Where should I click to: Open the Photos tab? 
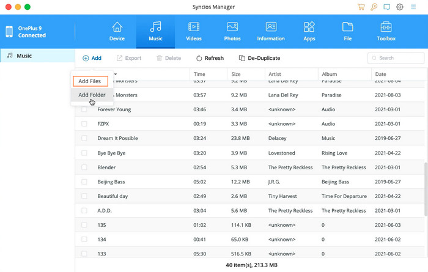coord(232,31)
